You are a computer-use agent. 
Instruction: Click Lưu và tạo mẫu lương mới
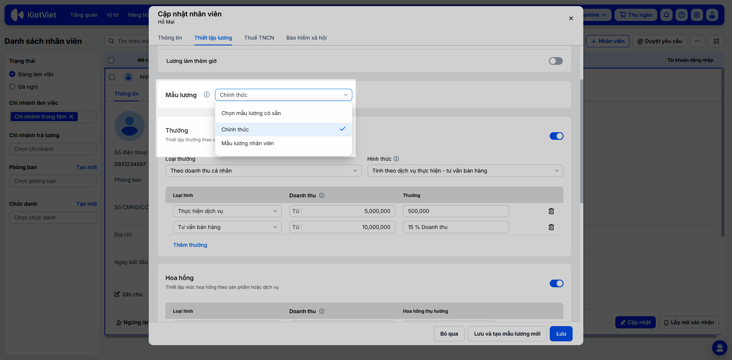[x=507, y=334]
